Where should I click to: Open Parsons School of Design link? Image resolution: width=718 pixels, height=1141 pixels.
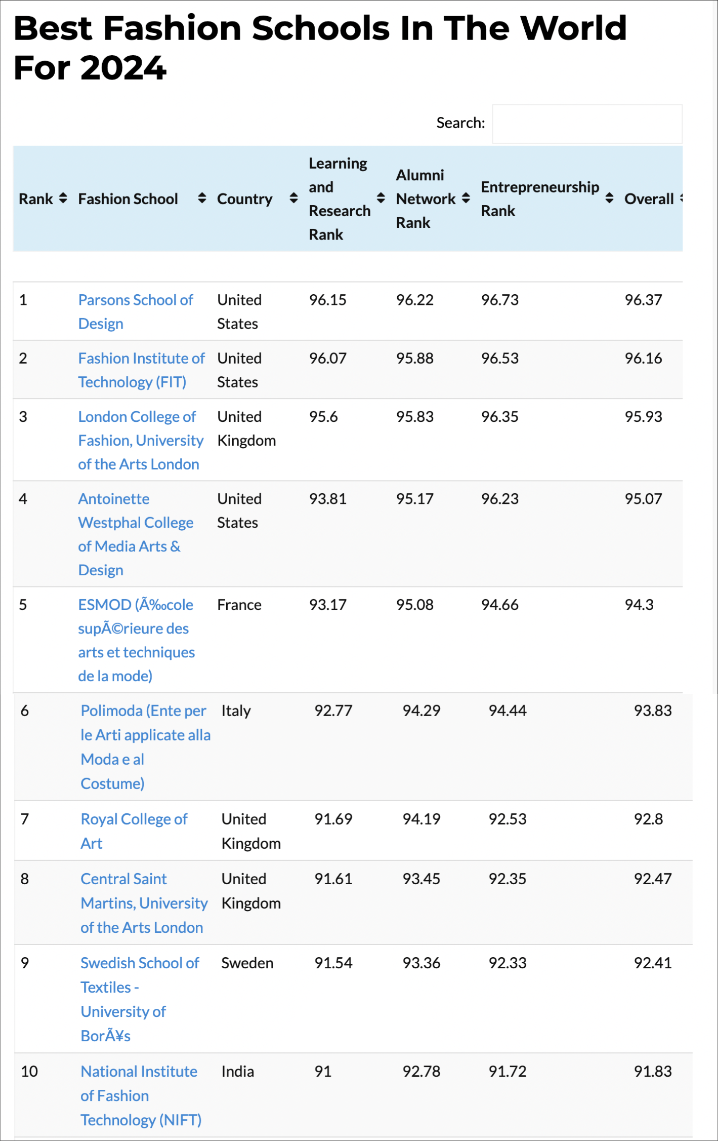[x=135, y=311]
